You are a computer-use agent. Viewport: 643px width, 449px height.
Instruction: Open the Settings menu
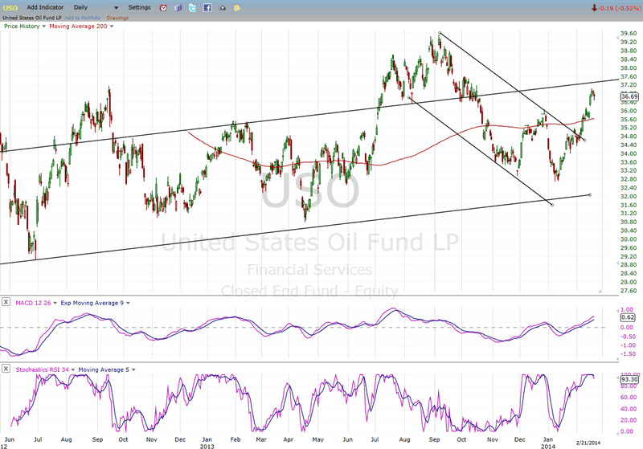click(139, 7)
